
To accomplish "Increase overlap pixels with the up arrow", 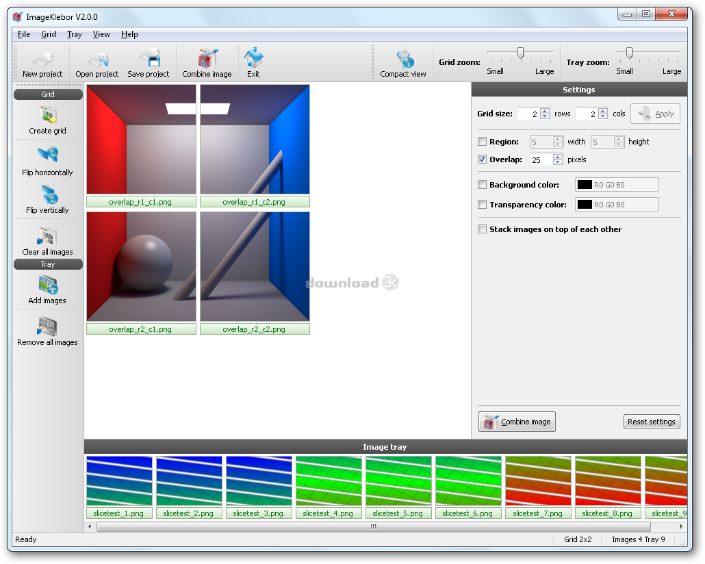I will click(x=558, y=157).
